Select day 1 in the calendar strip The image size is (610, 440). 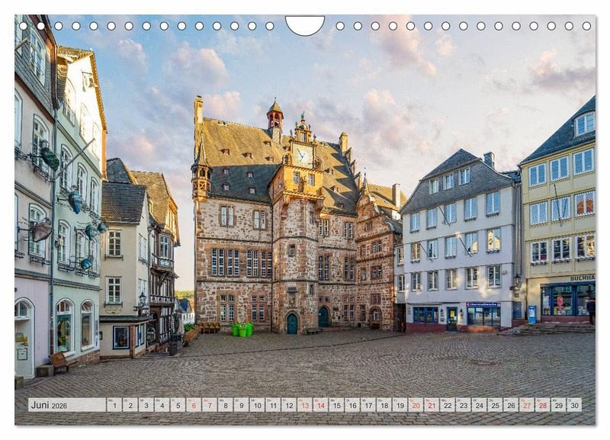pyautogui.click(x=114, y=405)
